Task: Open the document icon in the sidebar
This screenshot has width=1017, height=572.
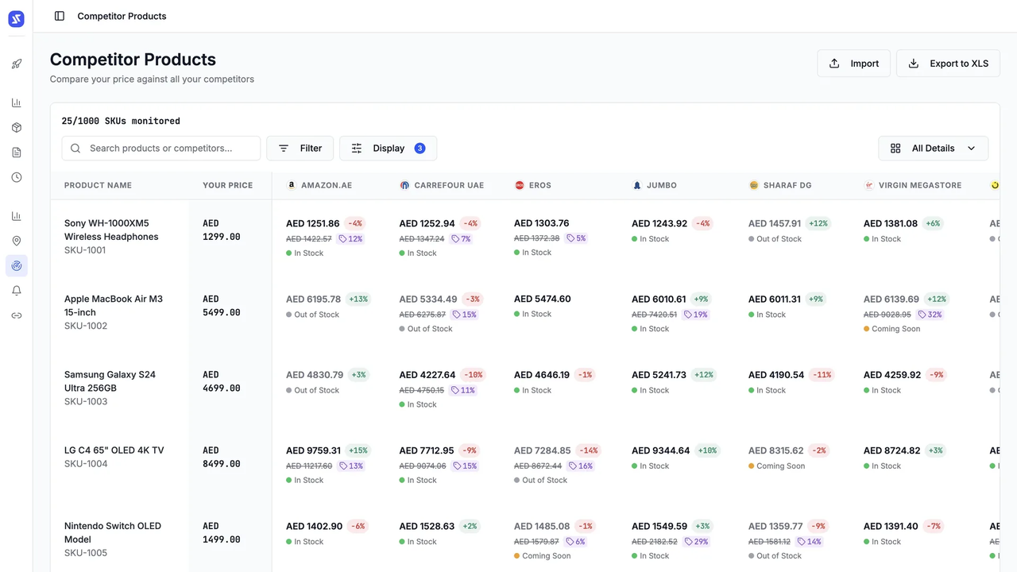Action: tap(17, 153)
